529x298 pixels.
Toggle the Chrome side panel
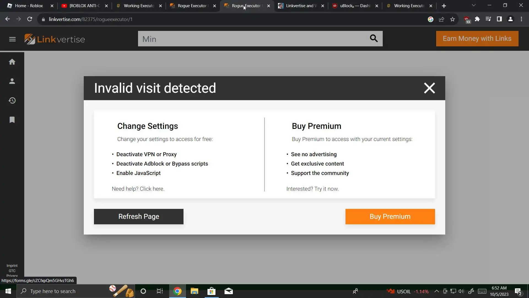pos(499,19)
